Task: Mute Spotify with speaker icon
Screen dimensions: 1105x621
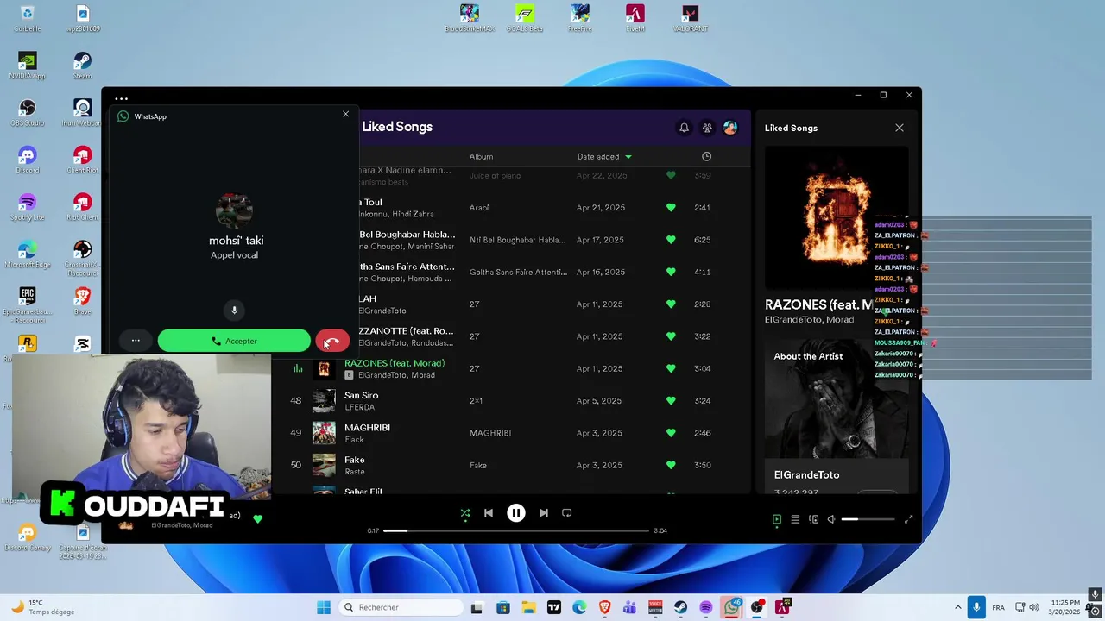Action: [x=831, y=519]
